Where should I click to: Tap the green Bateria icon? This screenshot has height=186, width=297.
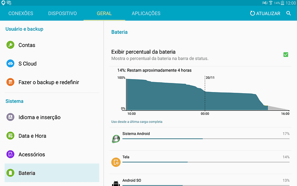(x=10, y=173)
